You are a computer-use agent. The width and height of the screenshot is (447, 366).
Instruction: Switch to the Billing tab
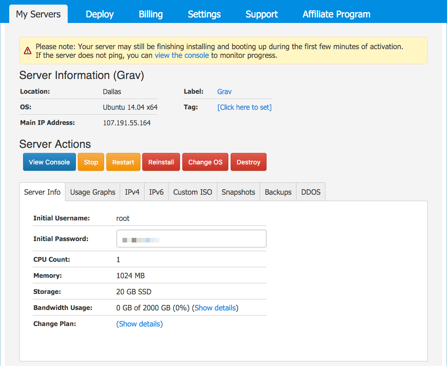151,14
